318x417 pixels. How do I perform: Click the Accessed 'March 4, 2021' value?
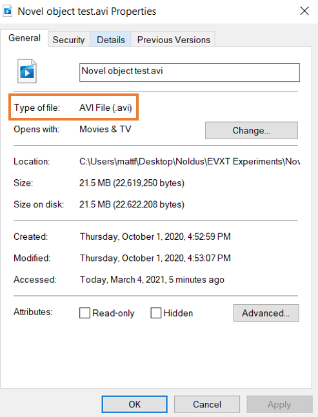click(152, 280)
